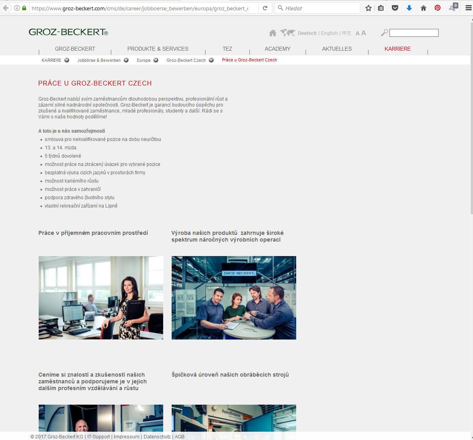The height and width of the screenshot is (440, 473).
Task: Open the world map locations icon
Action: click(x=287, y=32)
